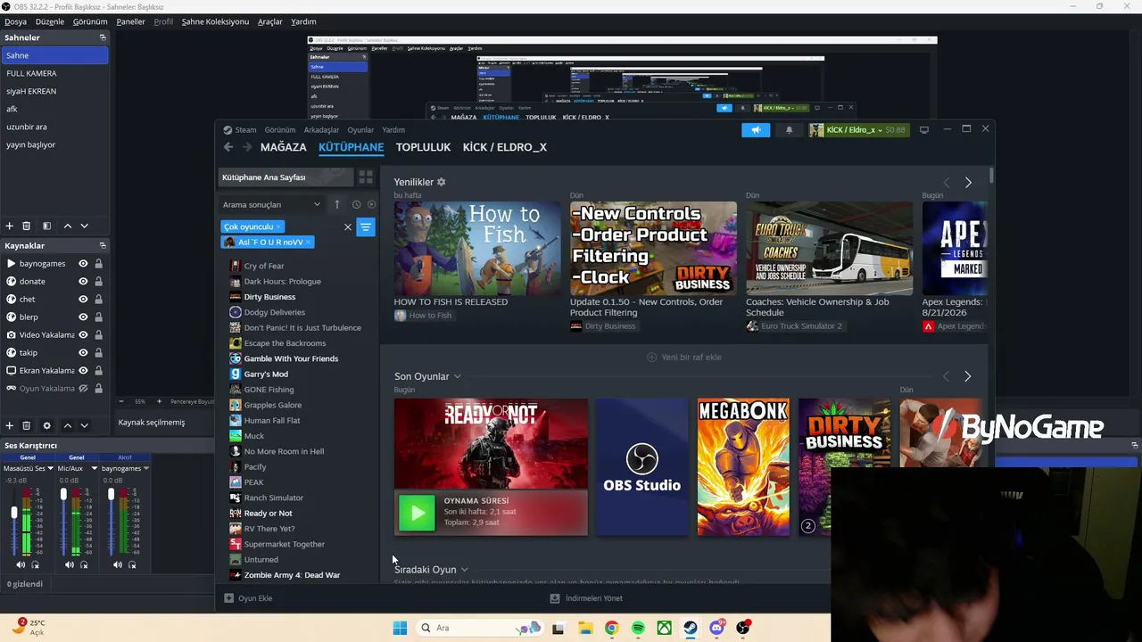Show ready-to-play games only in Steam
This screenshot has width=1142, height=642.
(371, 204)
